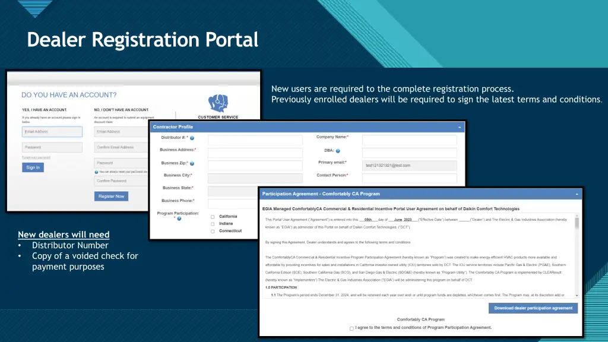Focus the Contact Person input field
The height and width of the screenshot is (342, 608).
(410, 178)
